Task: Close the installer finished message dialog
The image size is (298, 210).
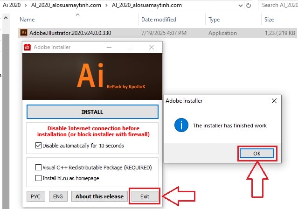Action: (x=274, y=101)
